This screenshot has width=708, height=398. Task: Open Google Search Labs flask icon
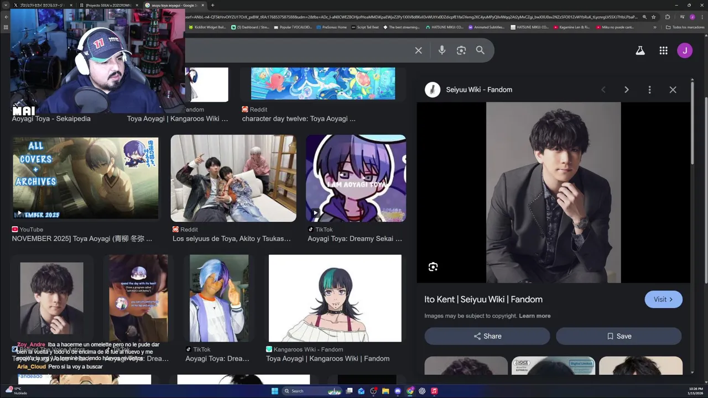pyautogui.click(x=640, y=50)
